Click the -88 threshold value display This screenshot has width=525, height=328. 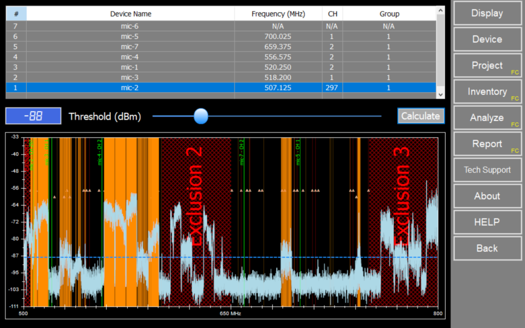pos(33,116)
